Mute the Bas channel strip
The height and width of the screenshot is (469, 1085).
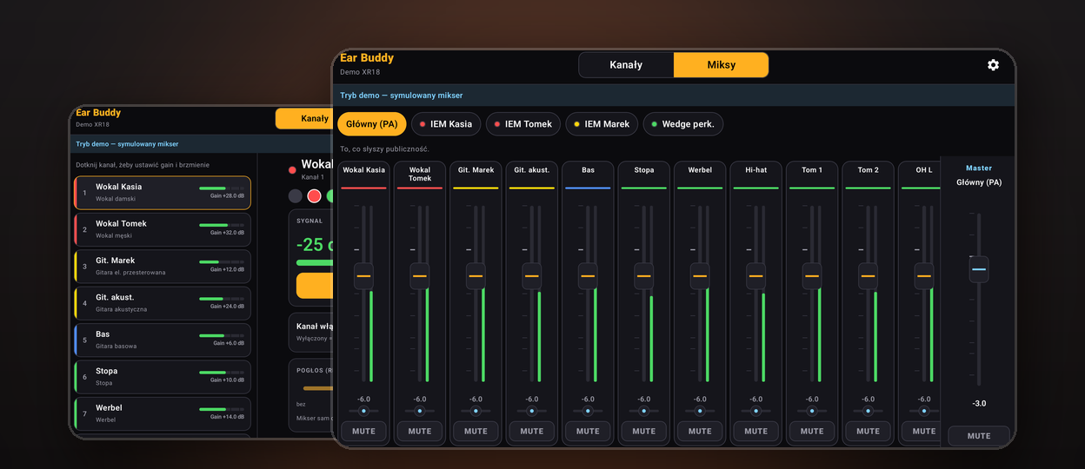(588, 431)
